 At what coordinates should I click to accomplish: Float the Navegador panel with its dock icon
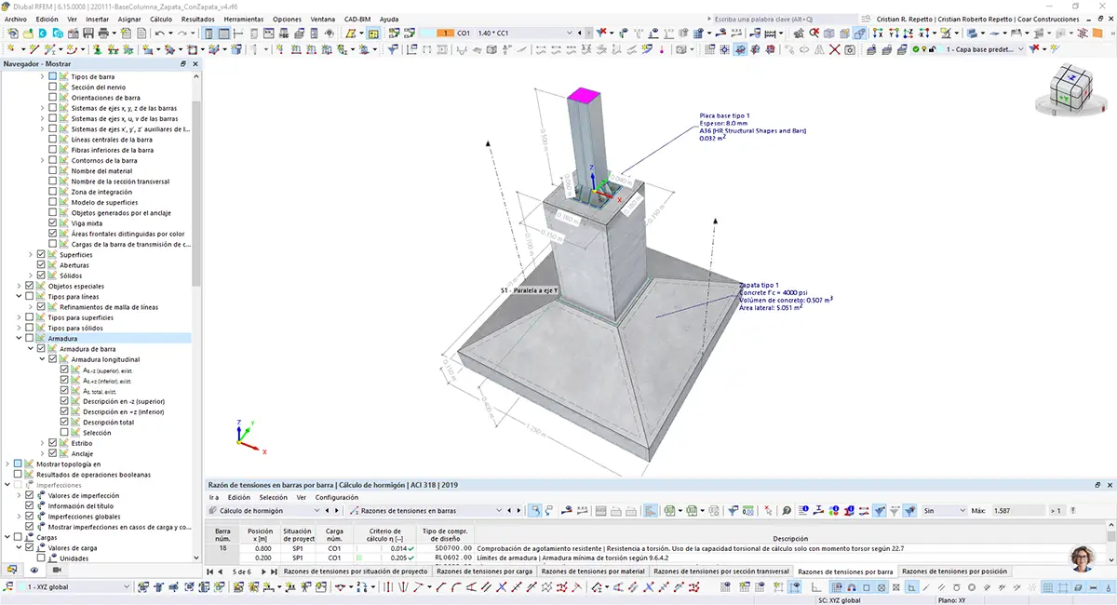pos(182,64)
